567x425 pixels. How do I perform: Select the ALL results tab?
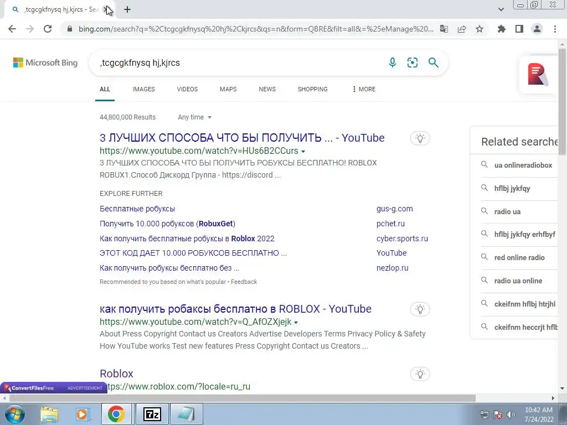coord(105,89)
